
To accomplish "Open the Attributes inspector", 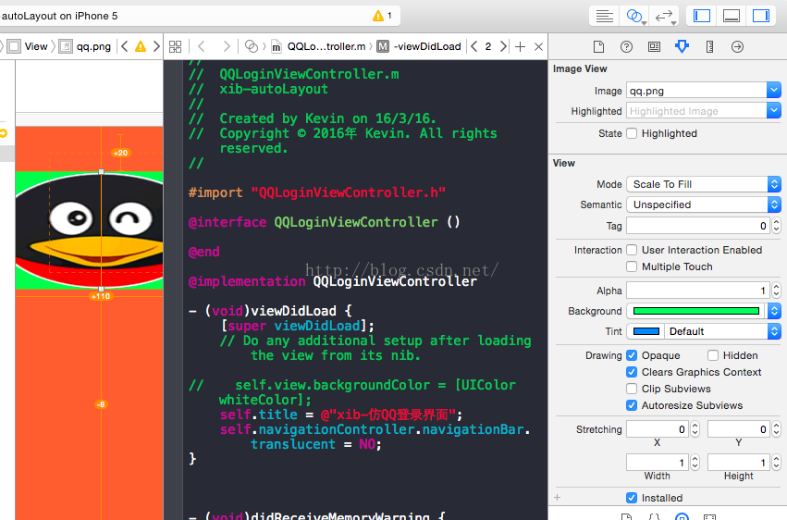I will [682, 46].
